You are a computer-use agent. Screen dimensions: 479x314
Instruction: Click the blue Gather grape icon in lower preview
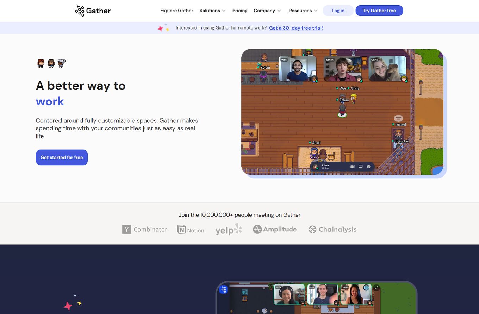click(223, 289)
